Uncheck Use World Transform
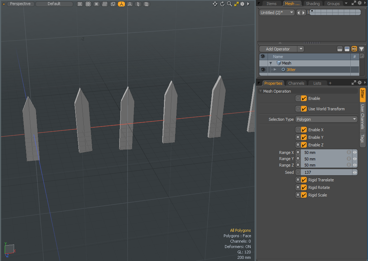The height and width of the screenshot is (261, 368). click(304, 109)
